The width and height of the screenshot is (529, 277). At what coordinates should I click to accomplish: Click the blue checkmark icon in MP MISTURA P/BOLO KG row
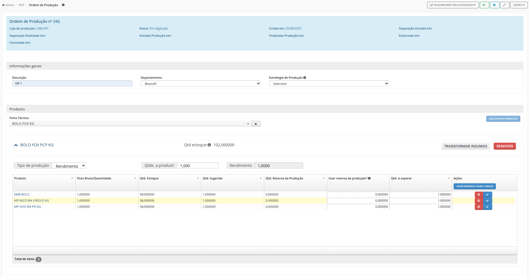(x=488, y=201)
